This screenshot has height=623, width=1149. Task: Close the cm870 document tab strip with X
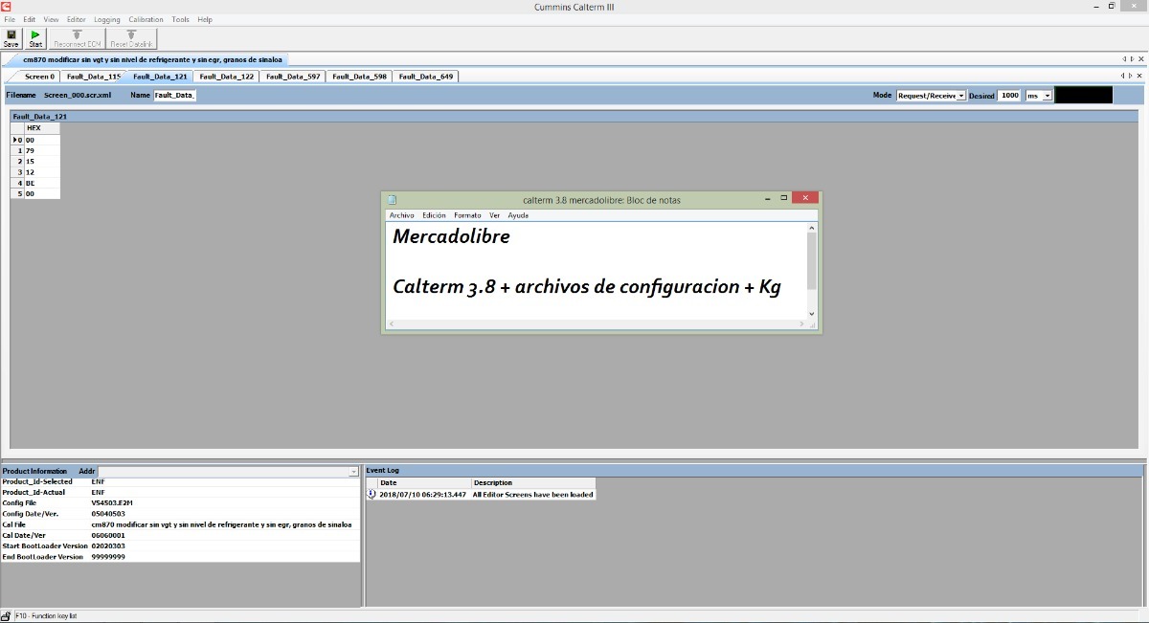1141,59
